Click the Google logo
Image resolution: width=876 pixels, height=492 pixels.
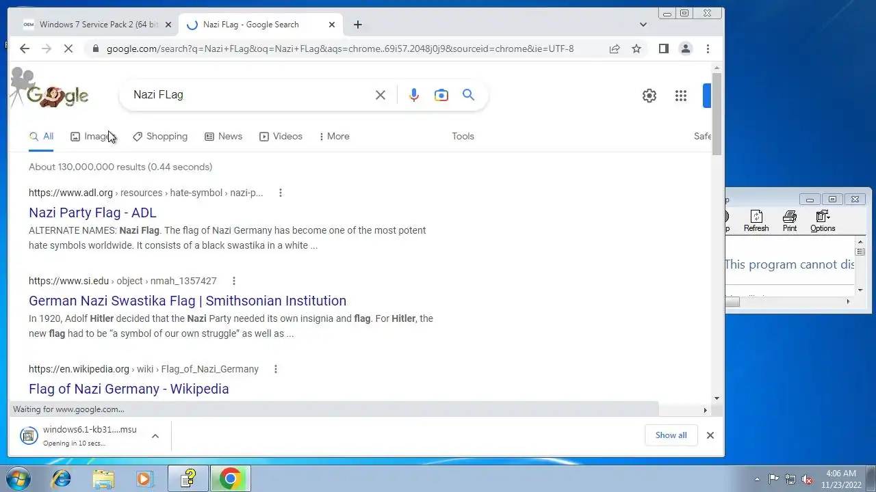pos(57,96)
